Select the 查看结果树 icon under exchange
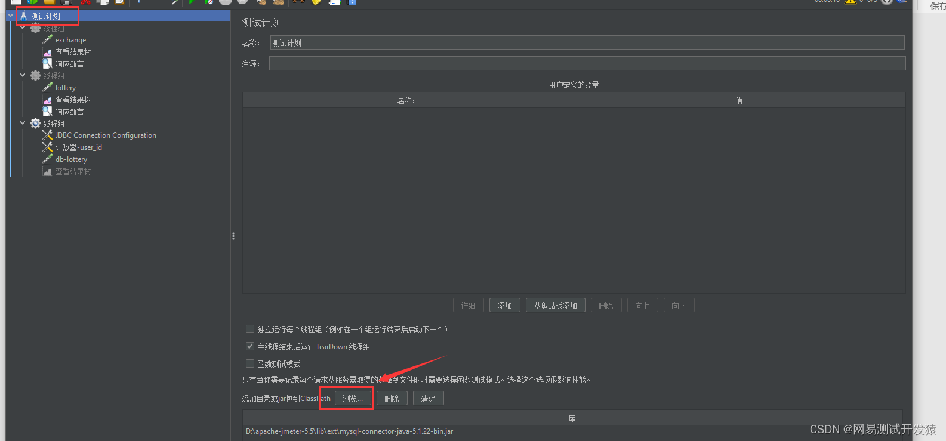 48,53
